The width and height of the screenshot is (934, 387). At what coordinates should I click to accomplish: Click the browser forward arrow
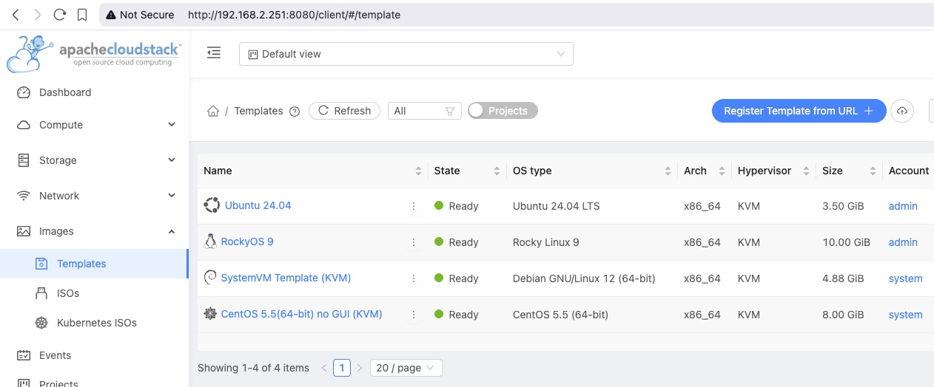pos(38,14)
